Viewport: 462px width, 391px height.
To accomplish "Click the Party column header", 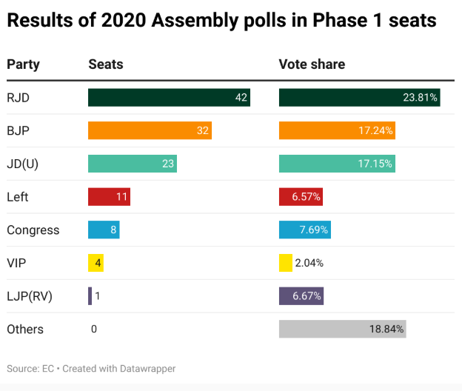I will click(x=22, y=64).
